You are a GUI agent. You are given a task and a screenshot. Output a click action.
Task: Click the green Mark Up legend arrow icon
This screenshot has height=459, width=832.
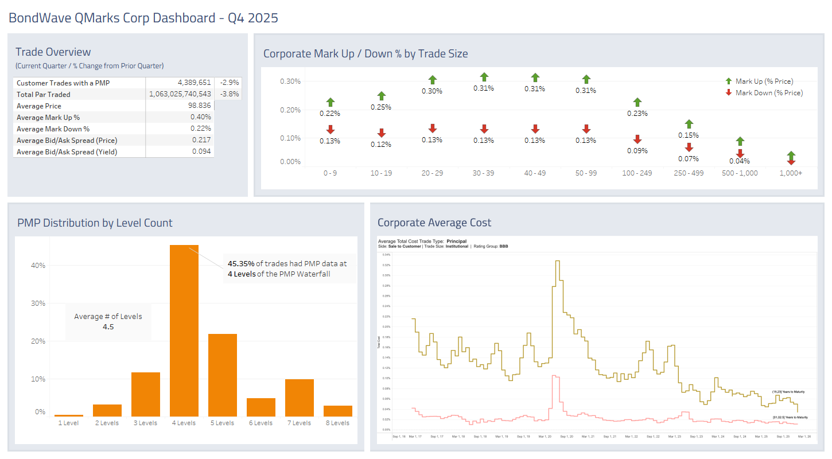728,81
